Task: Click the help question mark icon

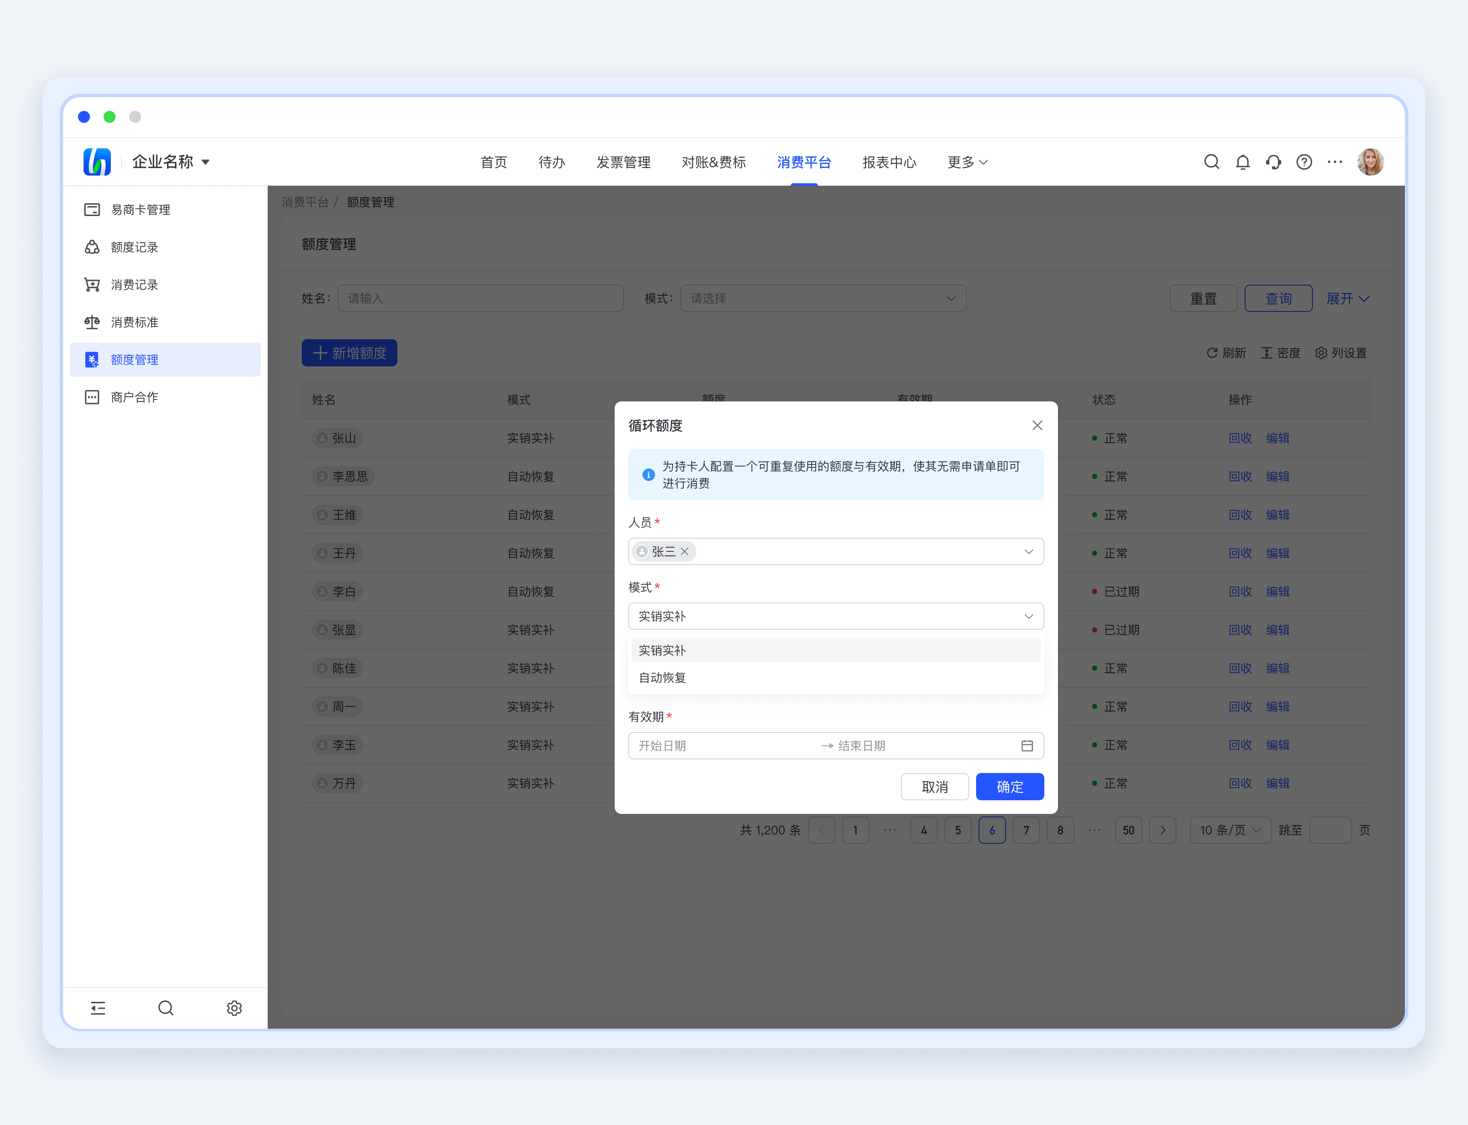Action: point(1304,162)
